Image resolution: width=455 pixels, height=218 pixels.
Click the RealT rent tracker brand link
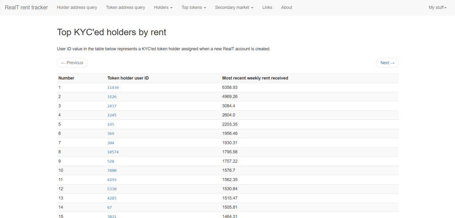[x=26, y=8]
